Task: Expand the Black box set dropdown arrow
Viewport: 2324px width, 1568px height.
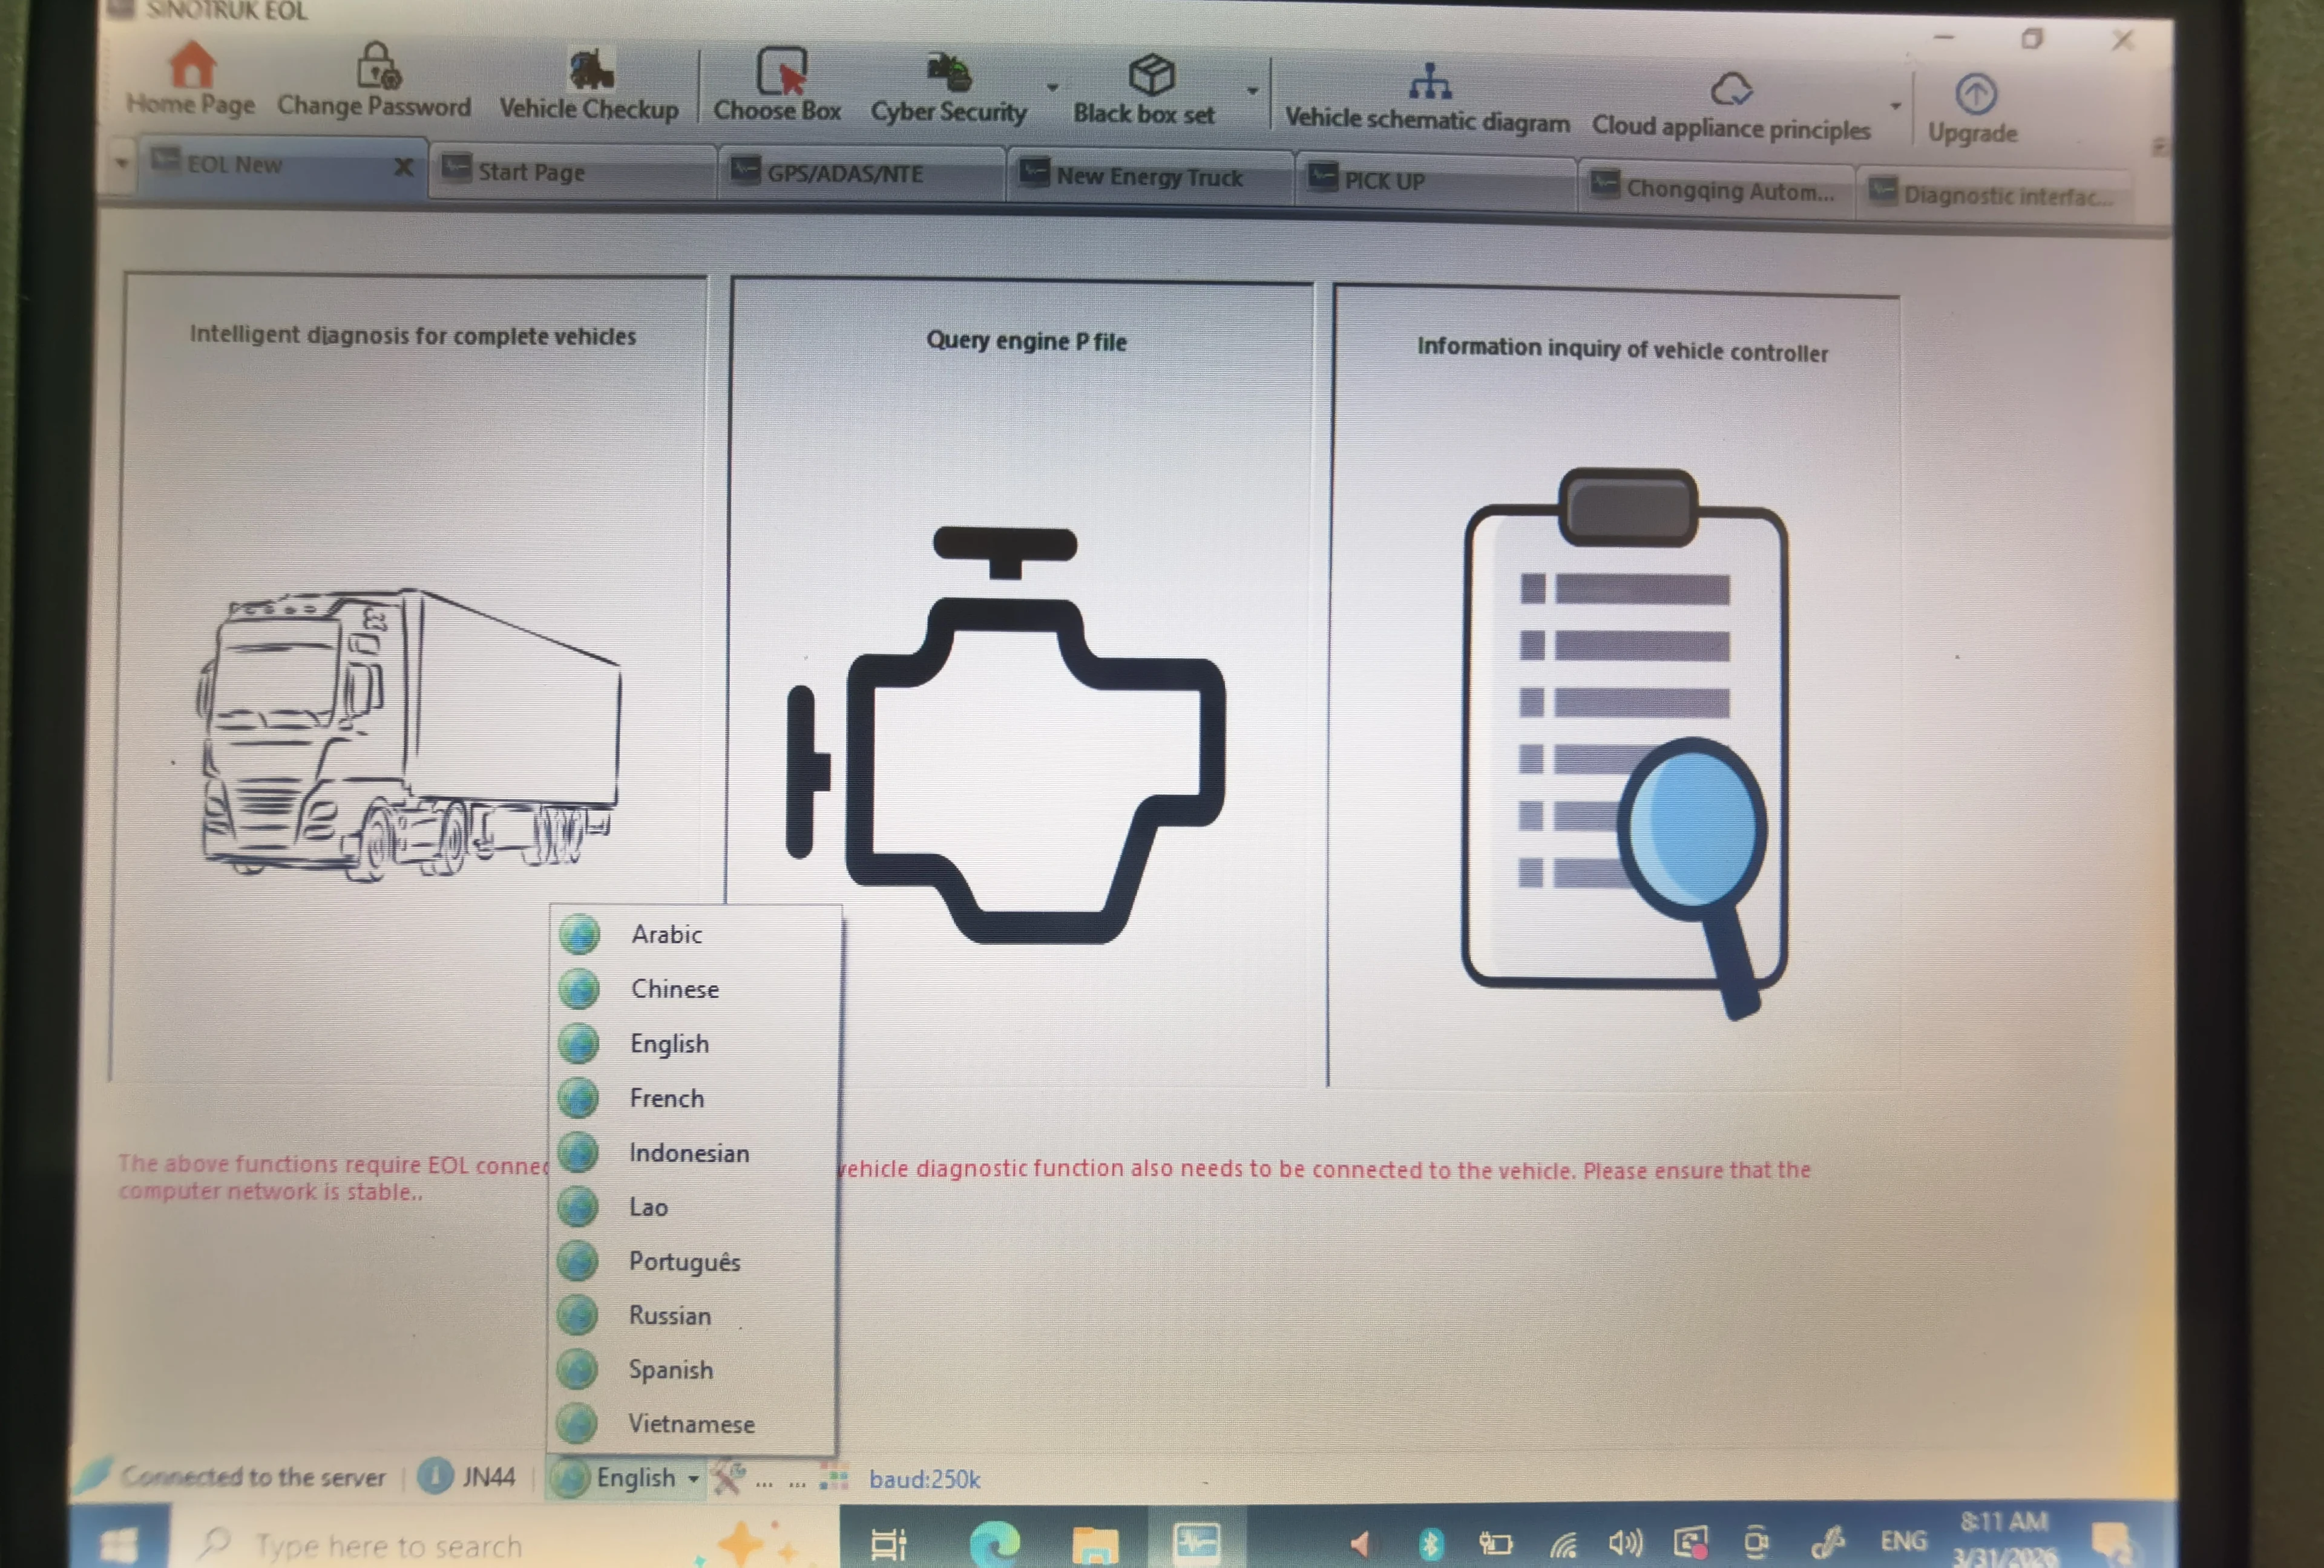Action: (1252, 92)
